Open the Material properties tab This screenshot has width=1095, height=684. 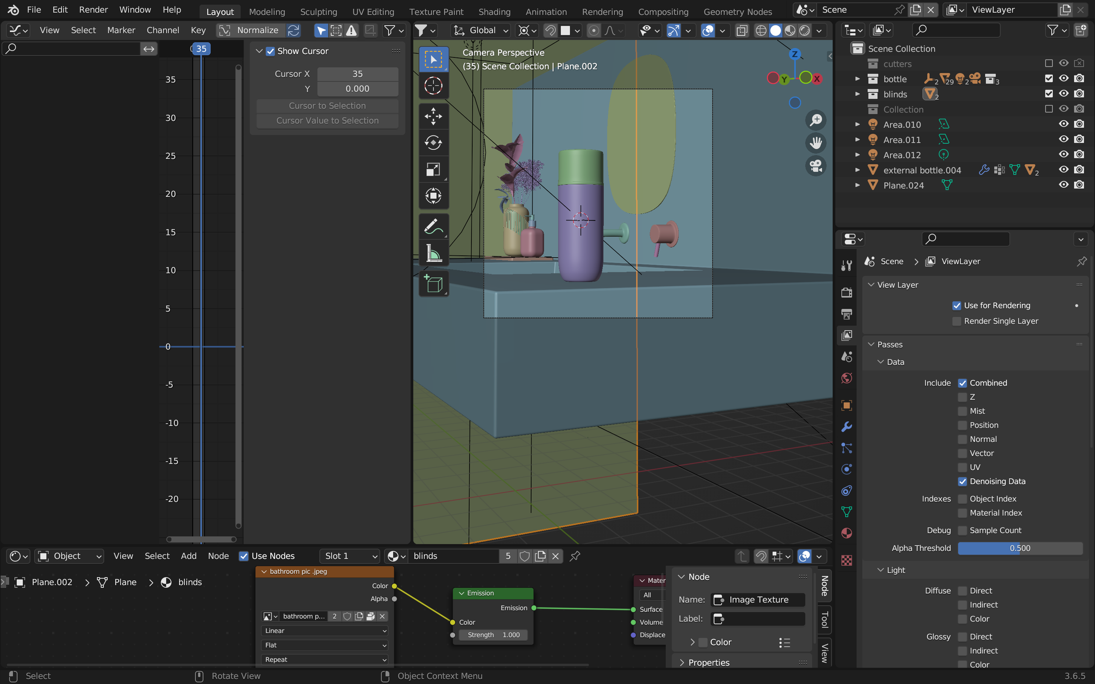pyautogui.click(x=847, y=533)
